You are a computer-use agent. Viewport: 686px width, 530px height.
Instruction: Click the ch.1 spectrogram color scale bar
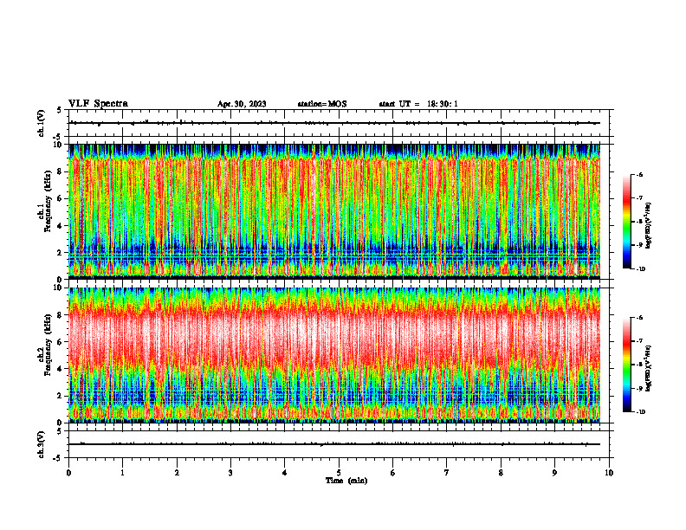click(x=627, y=222)
